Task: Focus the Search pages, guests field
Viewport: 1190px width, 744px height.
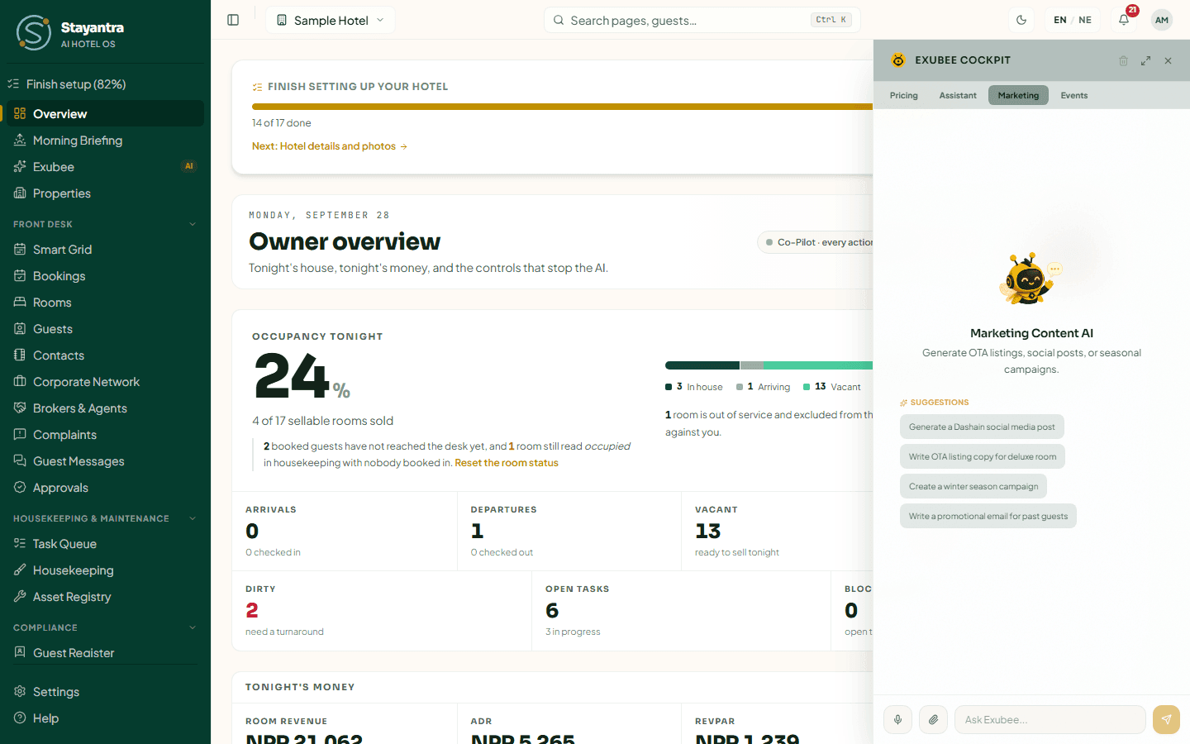Action: (702, 20)
